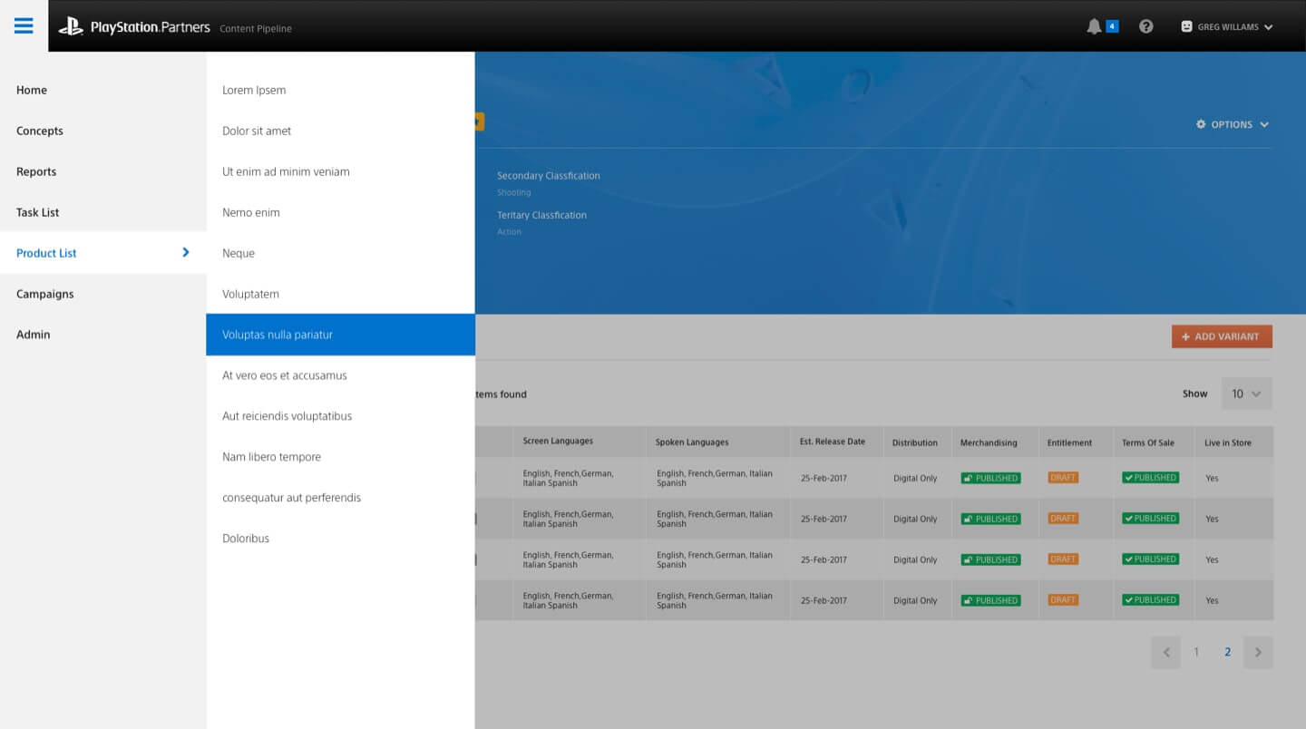This screenshot has height=729, width=1306.
Task: Open the notifications bell icon
Action: pos(1094,27)
